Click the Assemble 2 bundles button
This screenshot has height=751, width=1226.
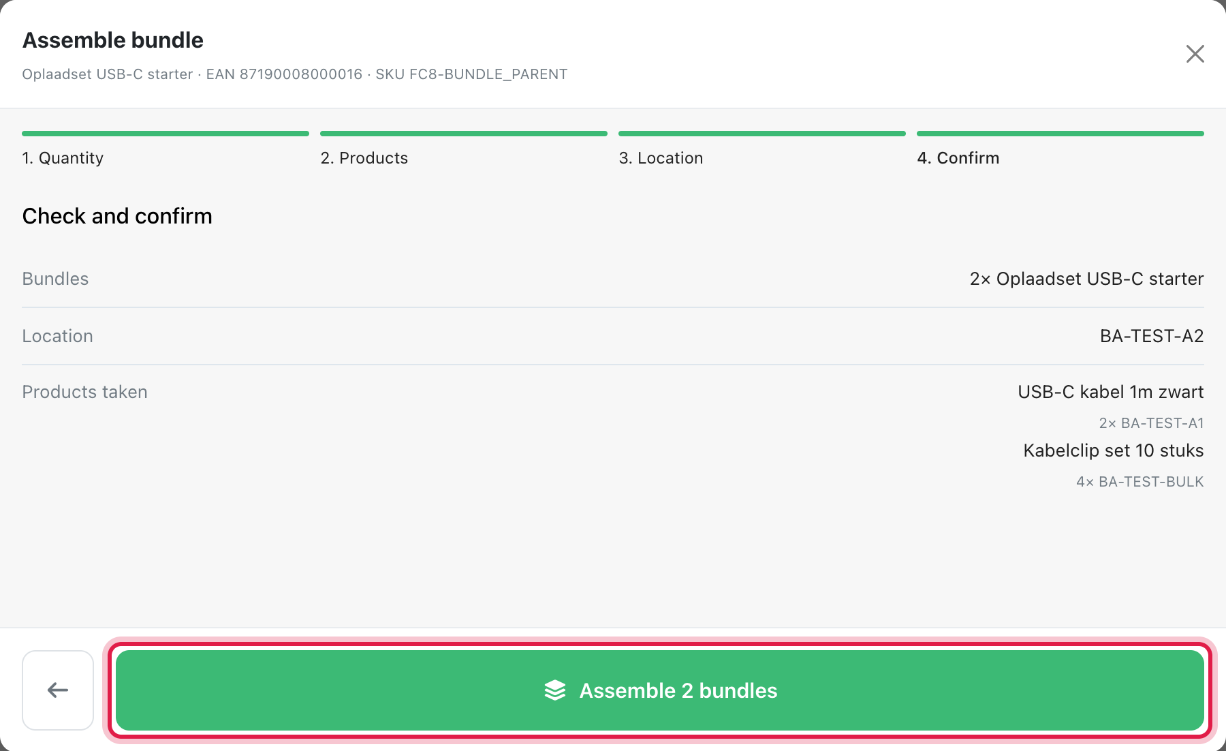[x=659, y=690]
